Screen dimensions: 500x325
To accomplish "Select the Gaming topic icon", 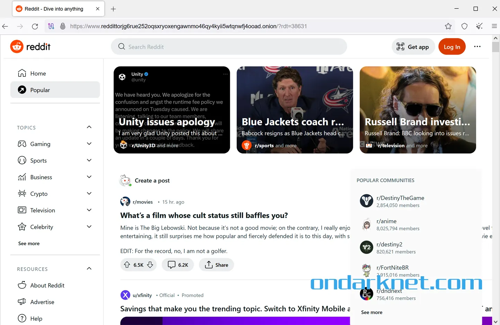I will [x=21, y=144].
